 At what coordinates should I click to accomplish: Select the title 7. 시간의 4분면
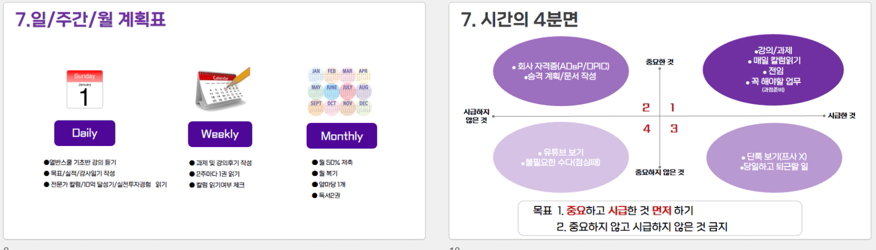tap(520, 19)
